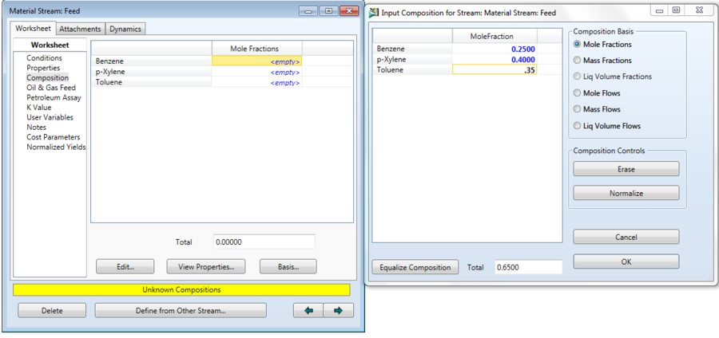
Task: Confirm the composition with OK
Action: tap(626, 261)
